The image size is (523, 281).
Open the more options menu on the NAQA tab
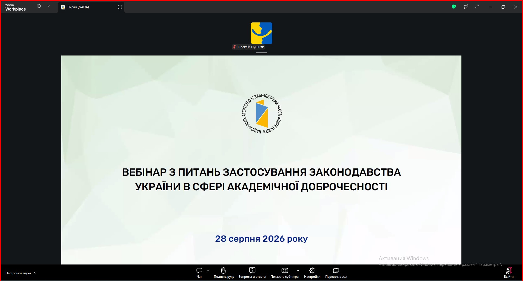pyautogui.click(x=120, y=7)
